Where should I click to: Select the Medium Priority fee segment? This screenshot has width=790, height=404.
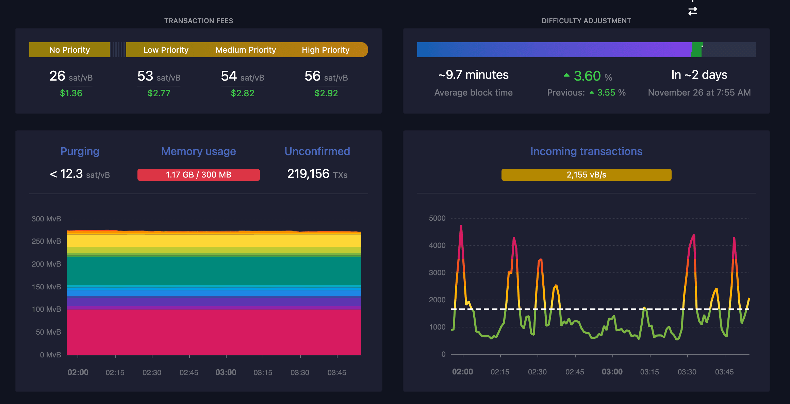(x=246, y=50)
